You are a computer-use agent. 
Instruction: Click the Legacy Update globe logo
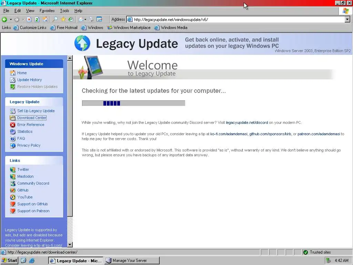coord(82,43)
